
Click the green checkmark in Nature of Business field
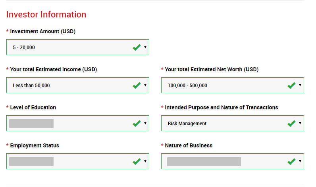(x=291, y=161)
